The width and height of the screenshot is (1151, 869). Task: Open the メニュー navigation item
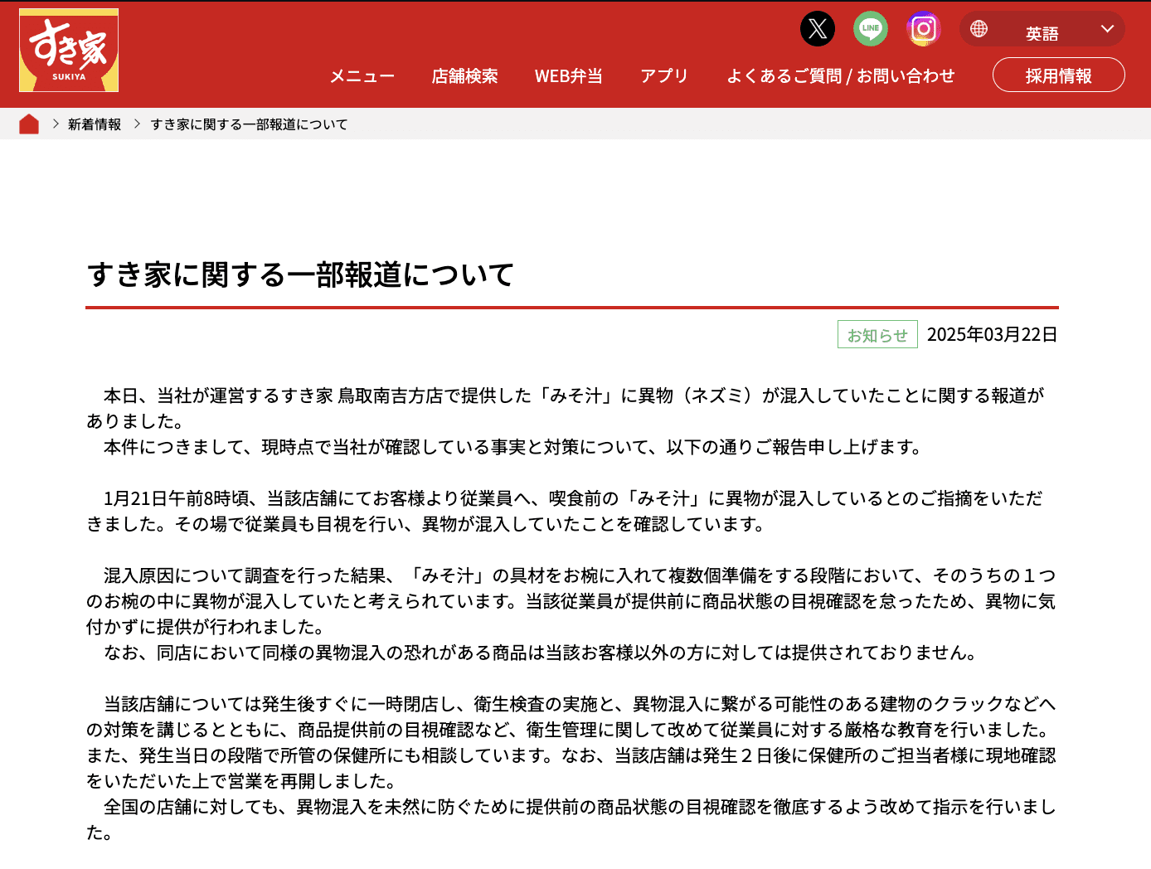point(362,76)
